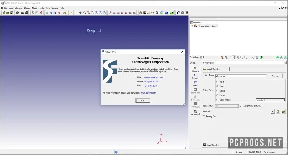Open the Input menu

tap(11, 8)
